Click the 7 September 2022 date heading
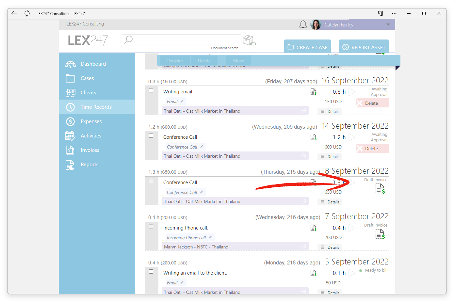 [357, 216]
